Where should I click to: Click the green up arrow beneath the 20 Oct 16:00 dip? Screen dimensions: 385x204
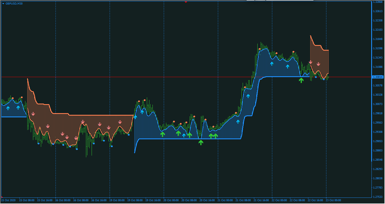[x=201, y=142]
